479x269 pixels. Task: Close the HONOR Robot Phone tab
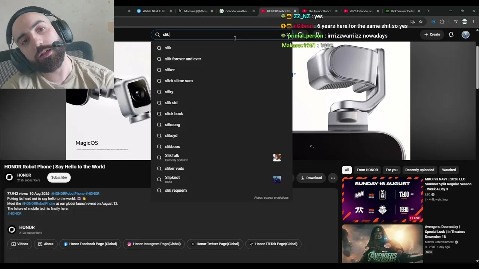[x=295, y=11]
